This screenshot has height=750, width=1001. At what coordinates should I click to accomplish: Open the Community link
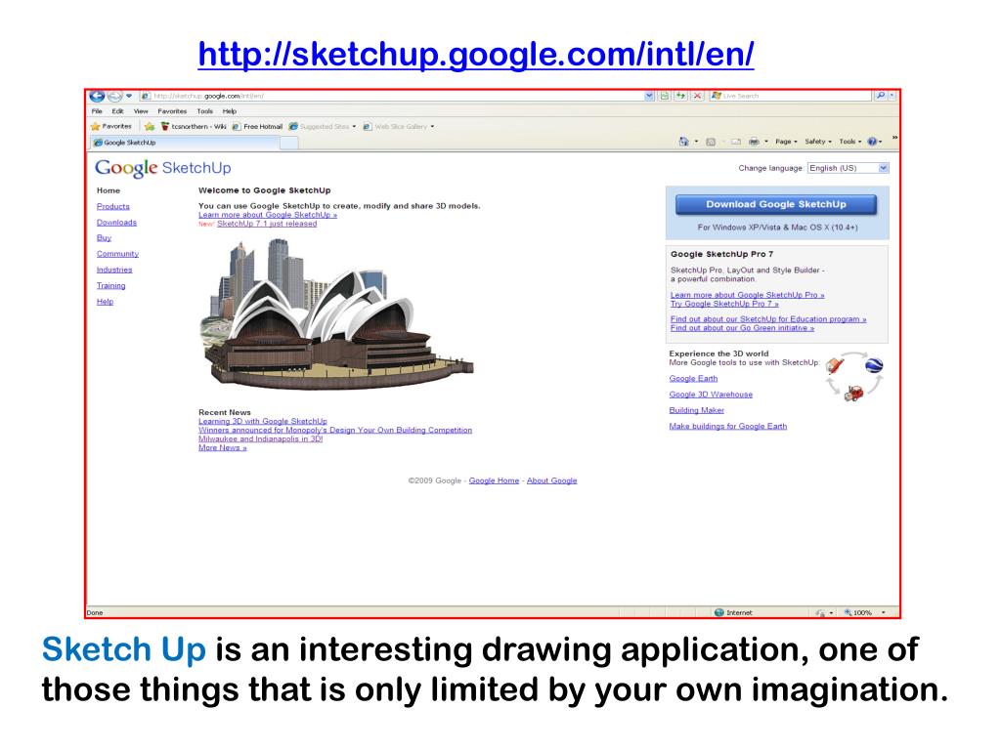point(117,254)
